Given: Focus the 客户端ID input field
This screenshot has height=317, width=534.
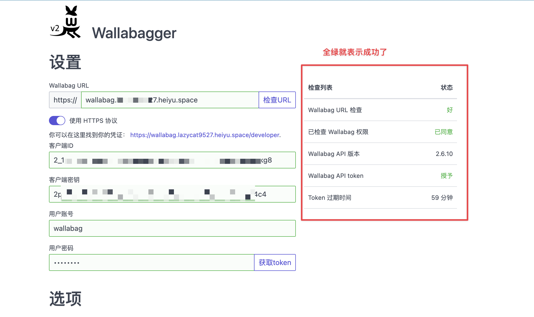Looking at the screenshot, I should [x=172, y=160].
